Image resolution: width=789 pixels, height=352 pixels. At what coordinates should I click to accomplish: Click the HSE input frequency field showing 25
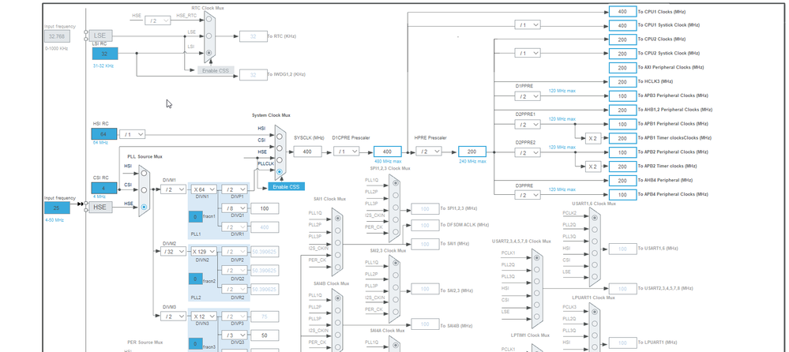tap(57, 208)
